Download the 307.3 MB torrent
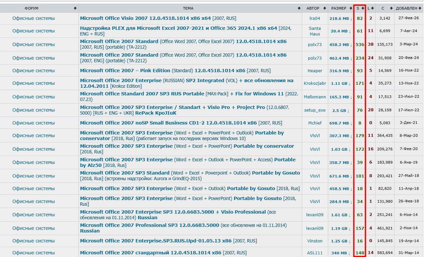Screen dimensions: 426x257 [341, 135]
